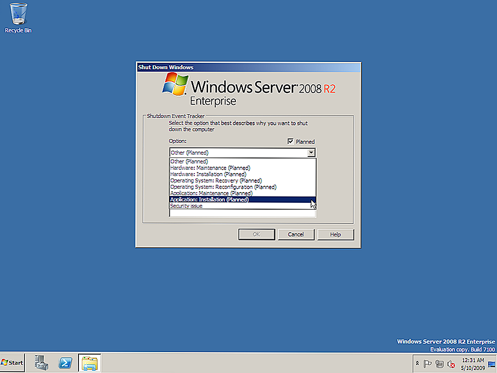Click the Start button
The height and width of the screenshot is (373, 497).
(12, 363)
